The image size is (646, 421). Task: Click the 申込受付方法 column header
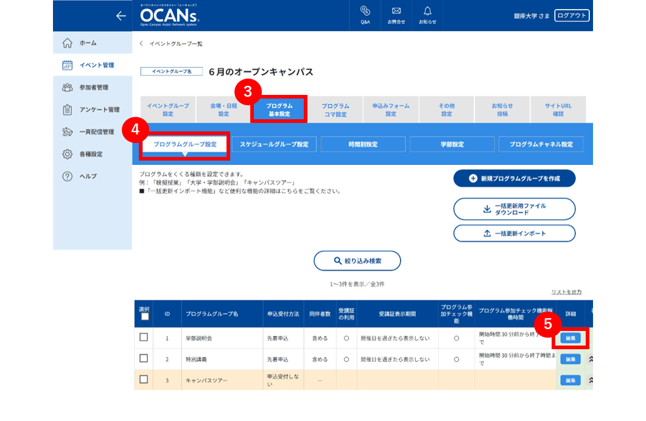pyautogui.click(x=283, y=314)
